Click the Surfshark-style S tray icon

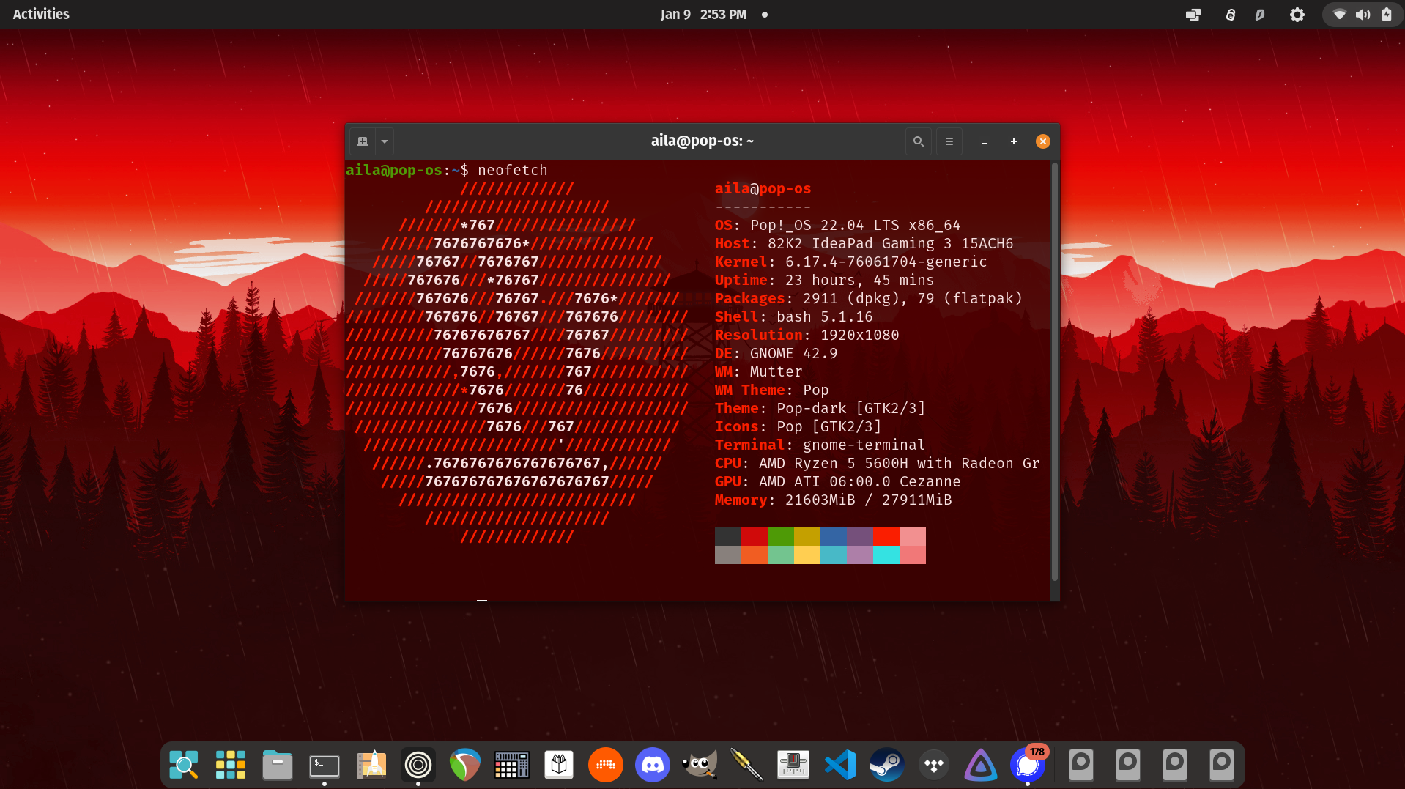click(x=1260, y=15)
